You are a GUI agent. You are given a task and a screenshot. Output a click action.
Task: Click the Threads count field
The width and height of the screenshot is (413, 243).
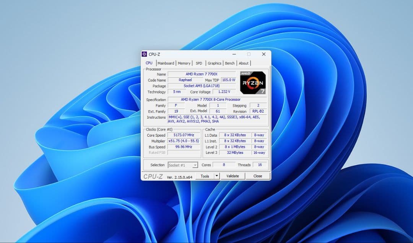click(x=259, y=165)
